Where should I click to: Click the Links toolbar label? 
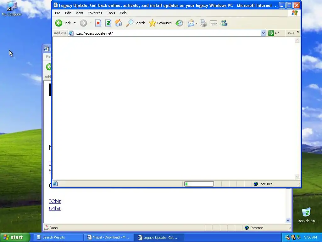click(290, 33)
